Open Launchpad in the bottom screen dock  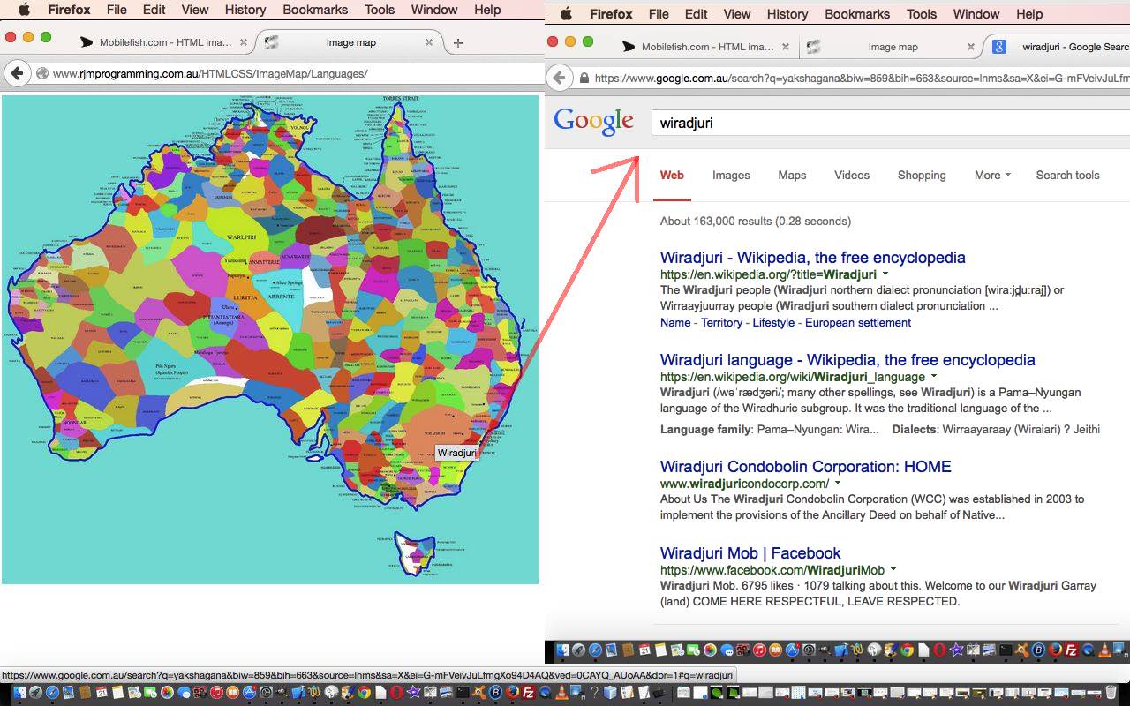(x=36, y=693)
